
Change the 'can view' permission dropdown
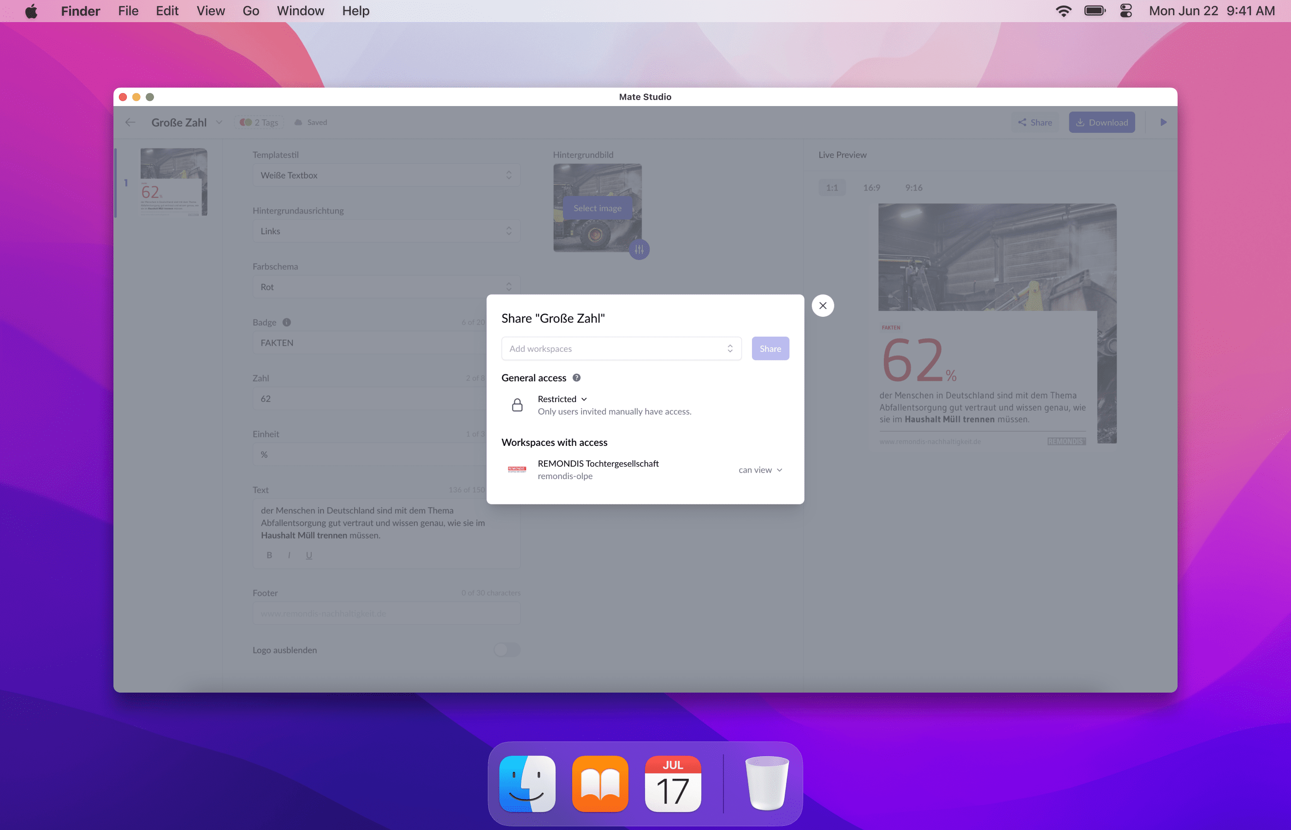(760, 470)
